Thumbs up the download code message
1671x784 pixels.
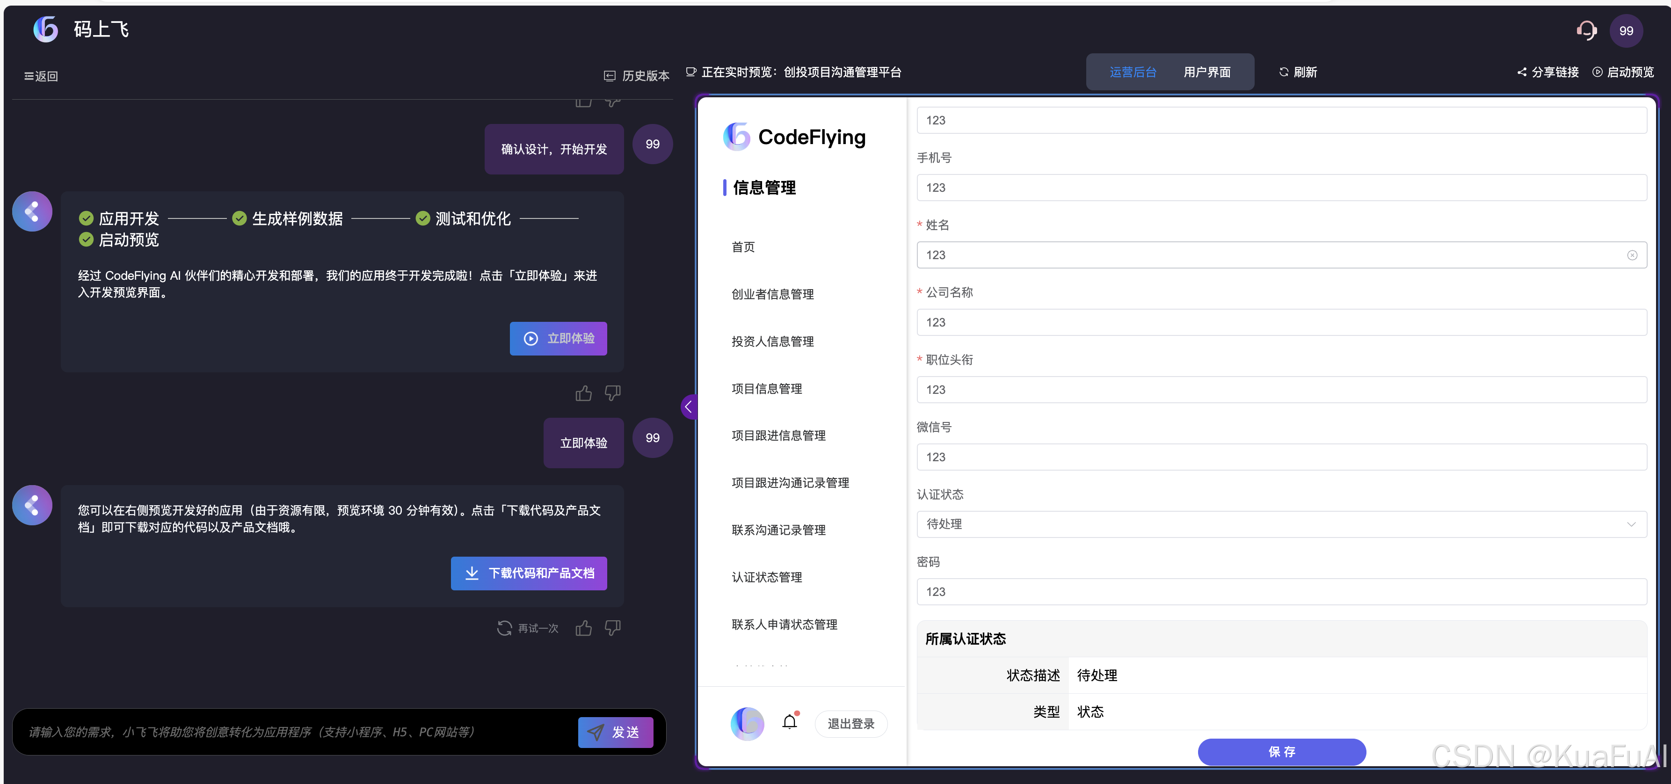pos(583,628)
